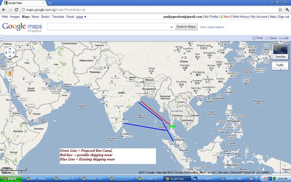Open Chrome's wrench settings menu
Screen dimensions: 291x182
tap(287, 10)
